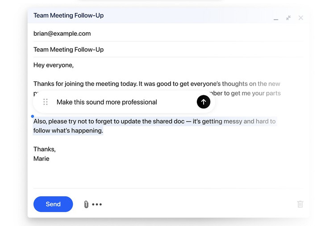Image resolution: width=317 pixels, height=226 pixels.
Task: Click the blue selection handle dot
Action: (x=33, y=116)
